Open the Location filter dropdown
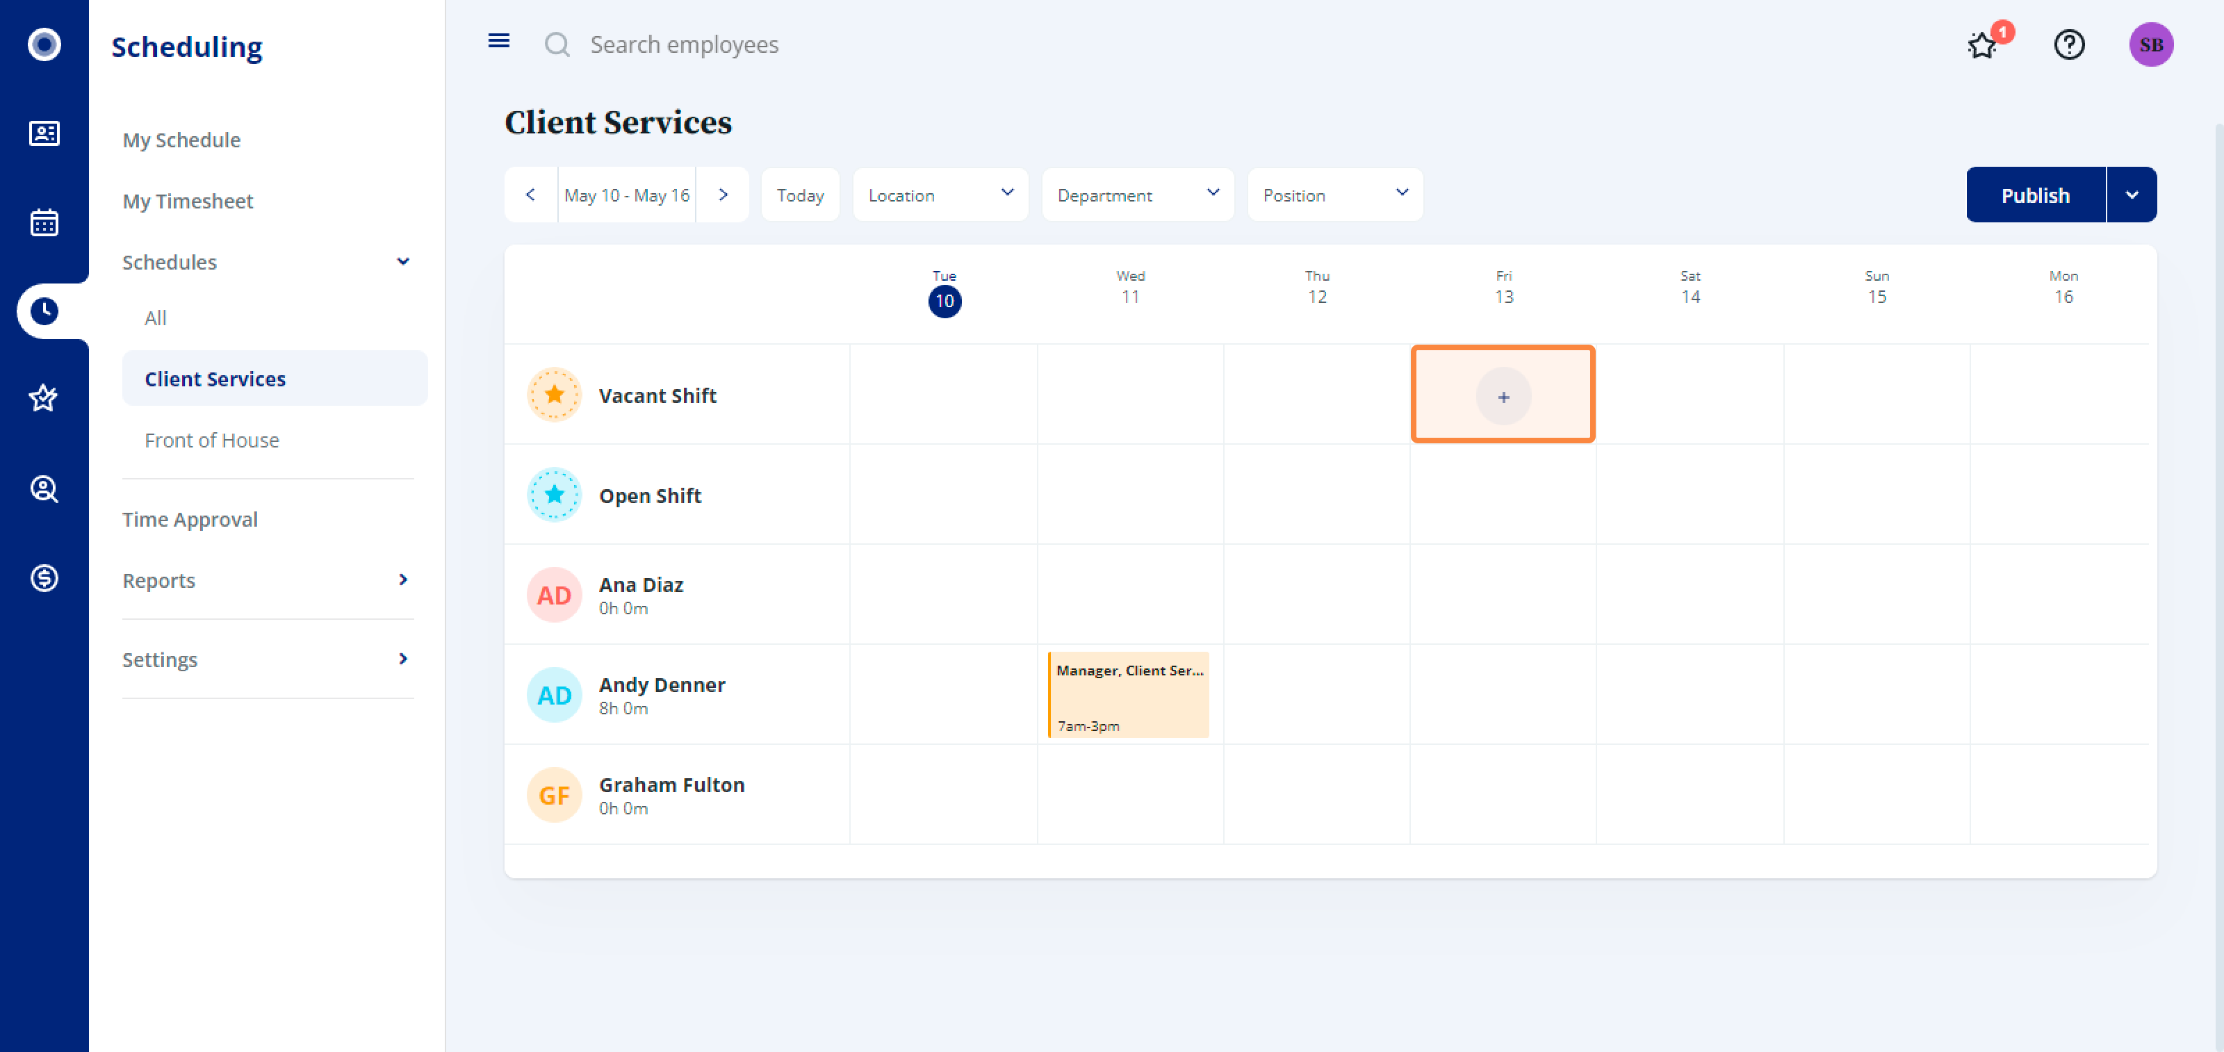 click(940, 195)
